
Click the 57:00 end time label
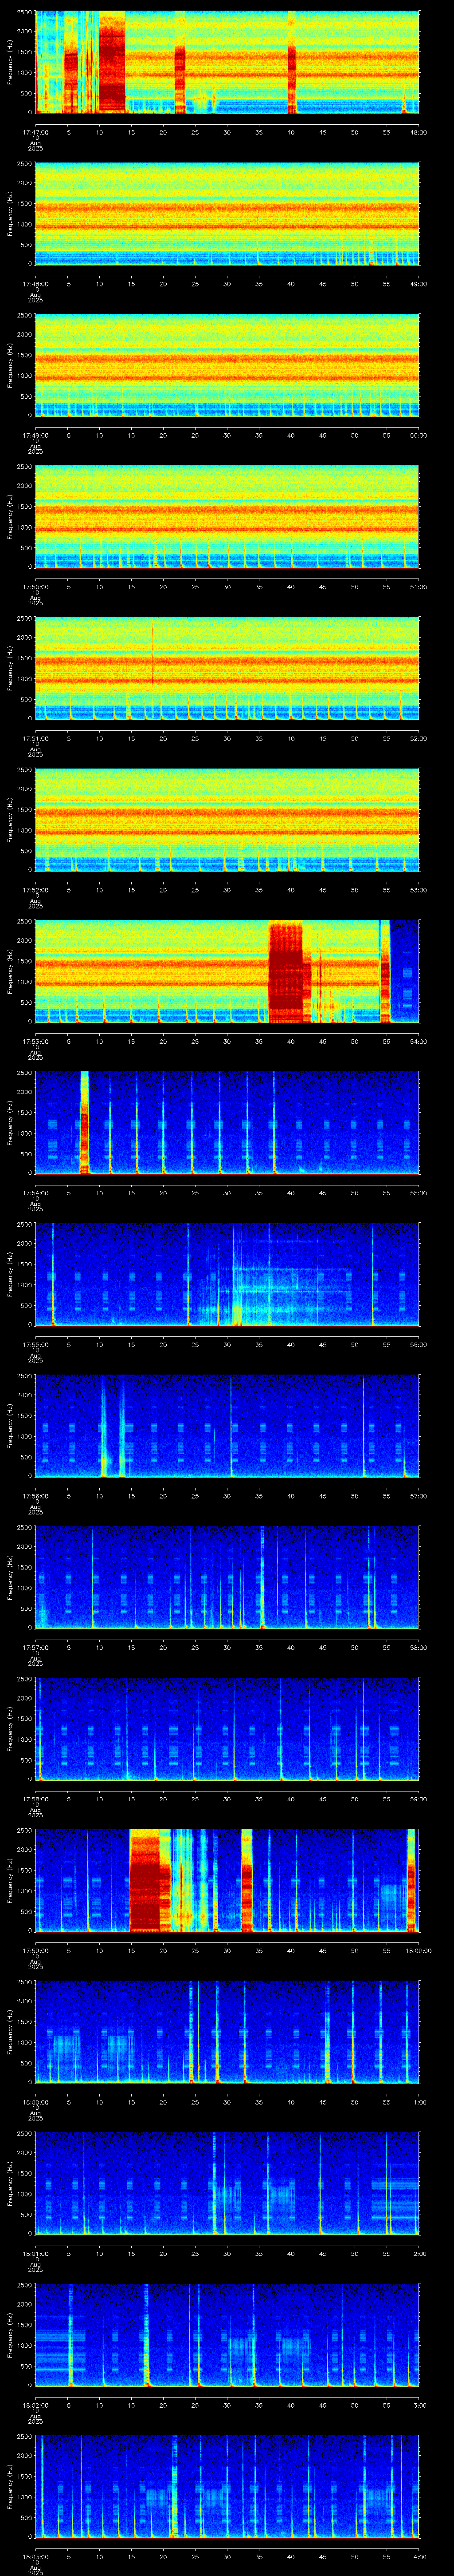(418, 1495)
